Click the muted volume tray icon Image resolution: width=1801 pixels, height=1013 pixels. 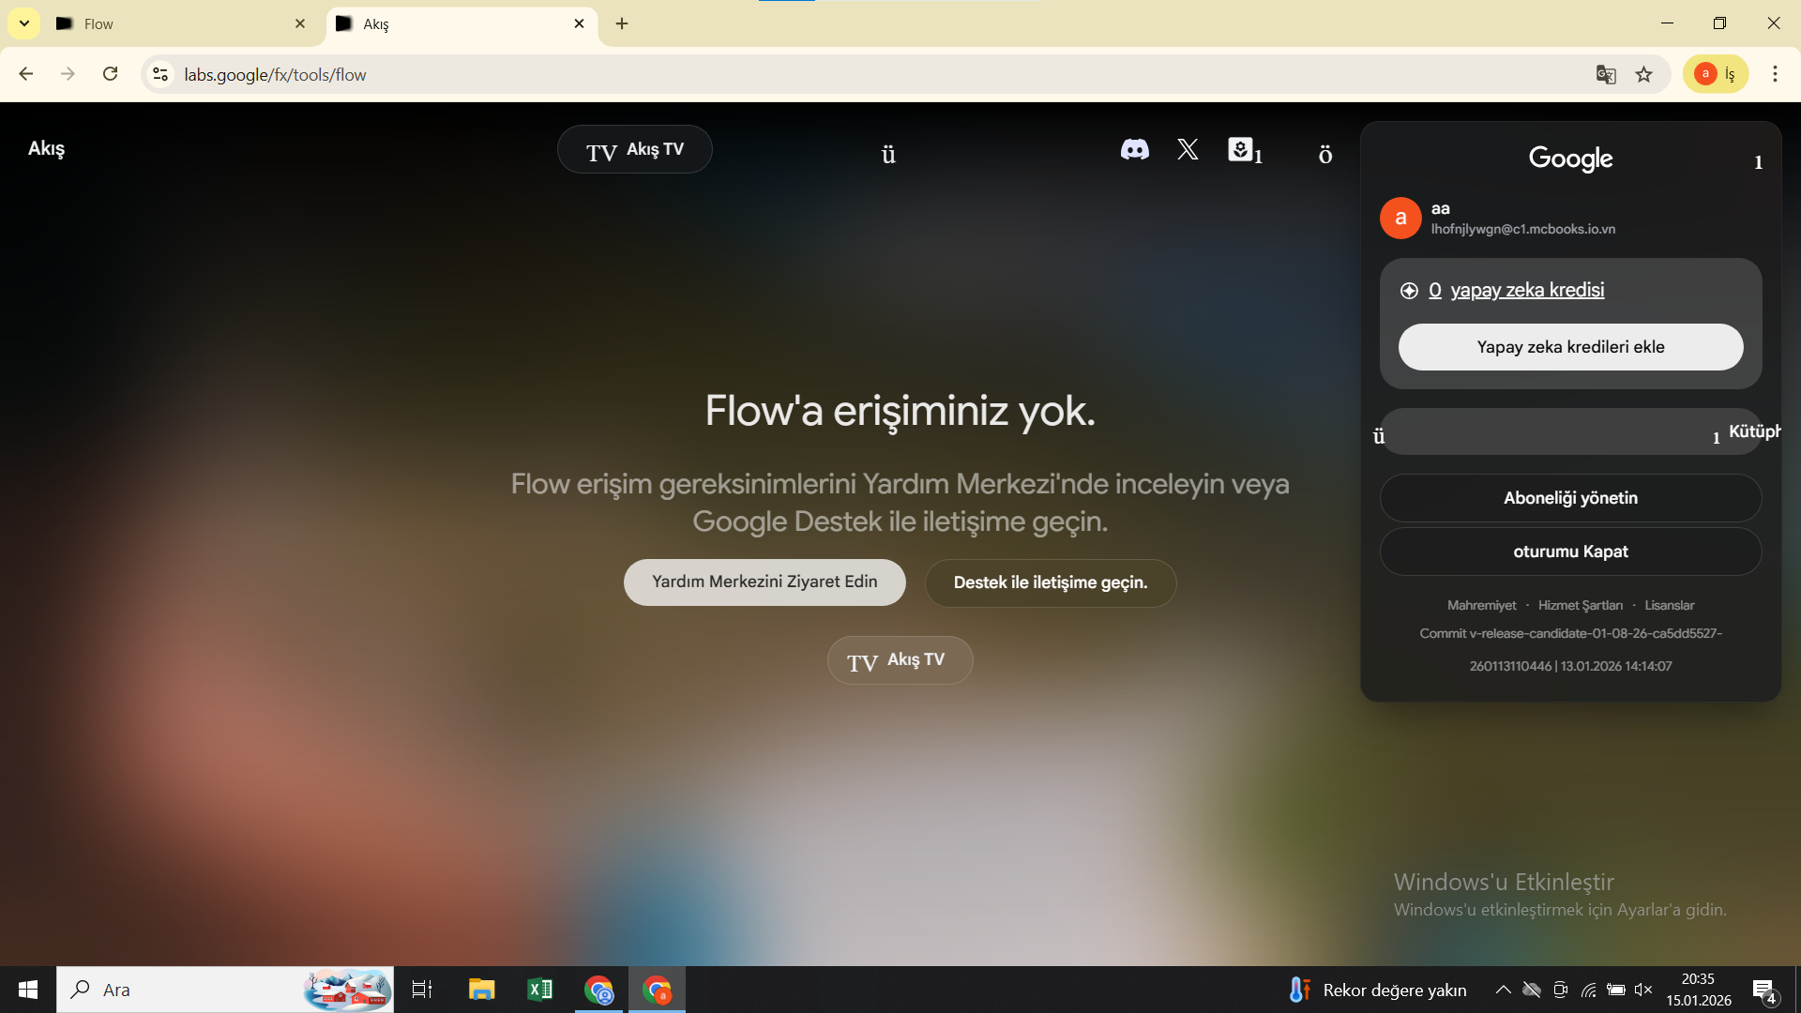(1643, 990)
